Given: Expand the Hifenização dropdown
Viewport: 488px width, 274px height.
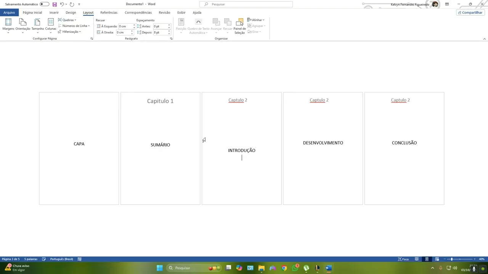Looking at the screenshot, I should pyautogui.click(x=69, y=32).
